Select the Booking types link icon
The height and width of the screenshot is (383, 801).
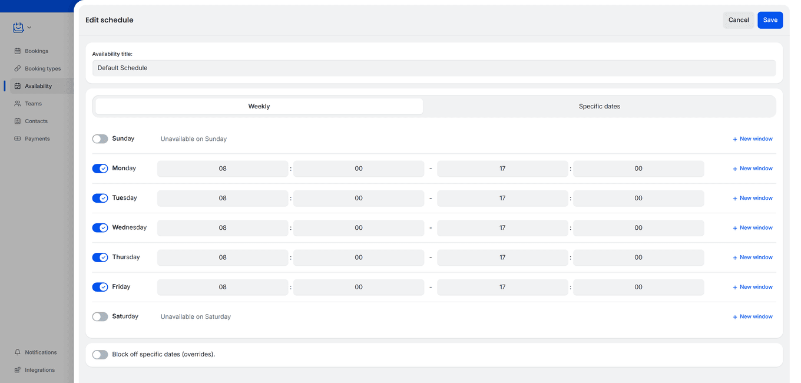[x=18, y=68]
